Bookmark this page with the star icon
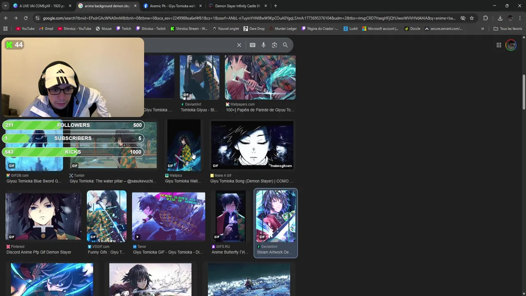526x296 pixels. click(472, 18)
